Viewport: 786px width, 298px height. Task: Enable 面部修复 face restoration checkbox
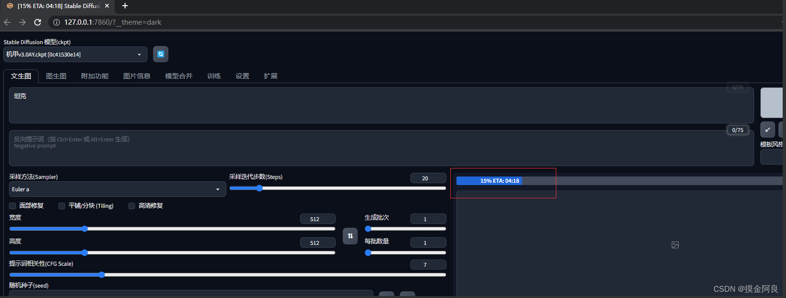click(x=13, y=206)
